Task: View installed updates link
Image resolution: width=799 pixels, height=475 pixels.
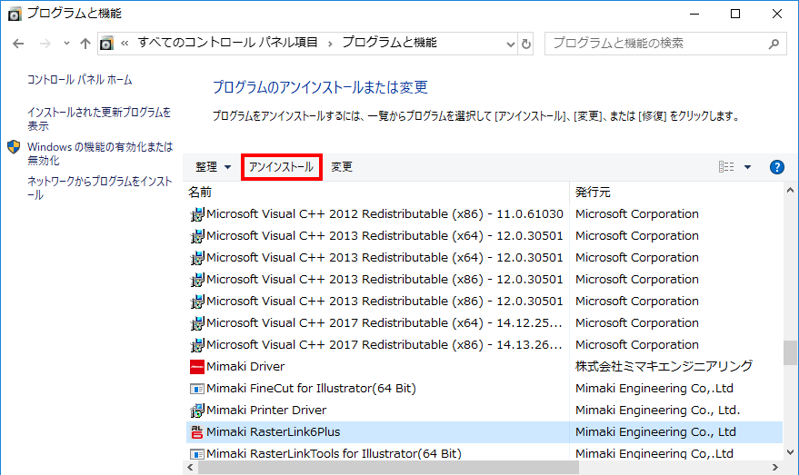Action: [x=99, y=119]
